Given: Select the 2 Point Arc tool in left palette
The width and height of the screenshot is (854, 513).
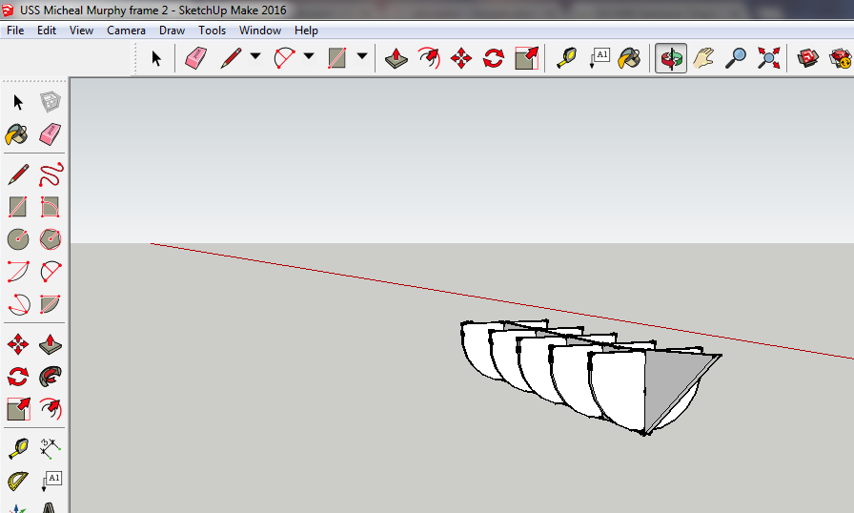Looking at the screenshot, I should coord(51,272).
